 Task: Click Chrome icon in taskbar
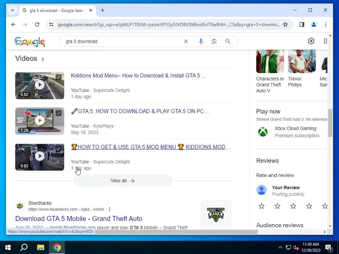[57, 247]
